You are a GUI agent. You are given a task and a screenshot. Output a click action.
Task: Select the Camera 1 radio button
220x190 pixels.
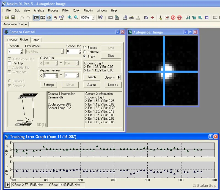(9, 81)
